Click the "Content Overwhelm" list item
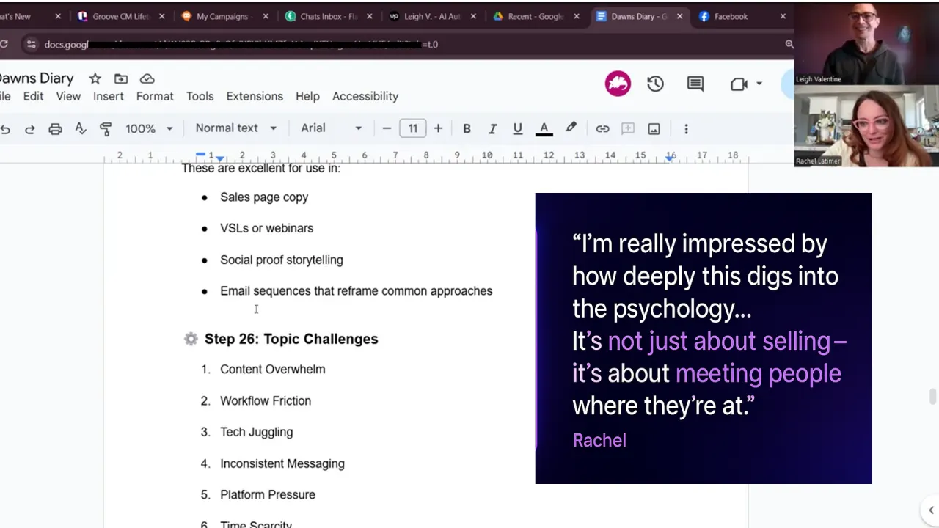 click(273, 370)
